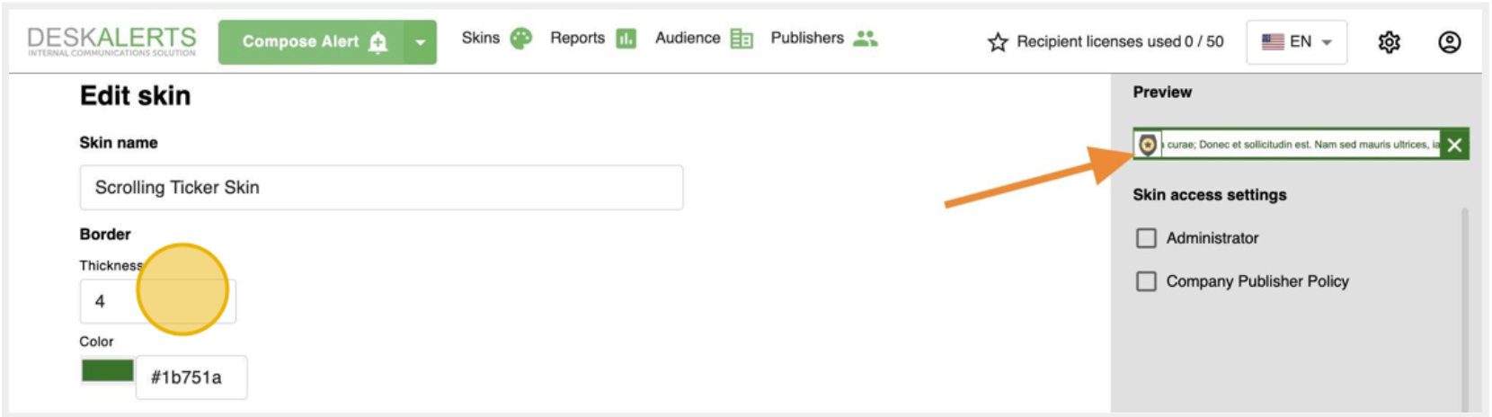
Task: Click the green border color swatch
Action: click(108, 370)
